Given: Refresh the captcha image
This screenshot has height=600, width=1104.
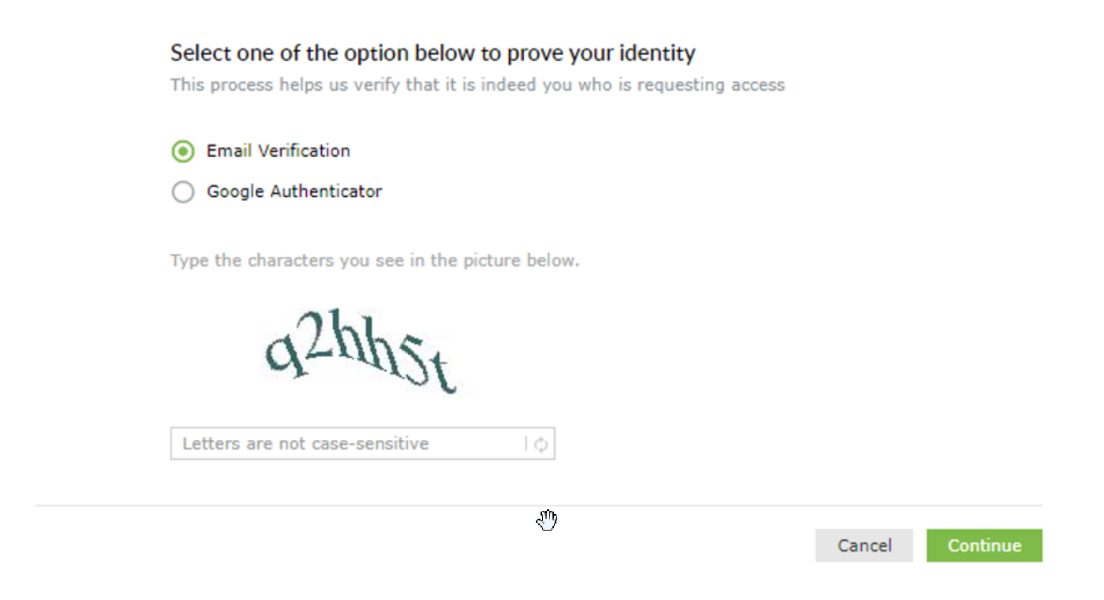Looking at the screenshot, I should tap(541, 444).
